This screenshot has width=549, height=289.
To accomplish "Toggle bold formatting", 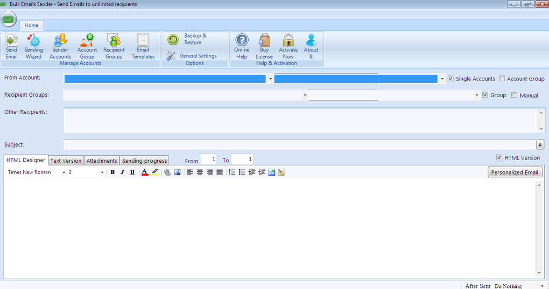I will tap(112, 172).
